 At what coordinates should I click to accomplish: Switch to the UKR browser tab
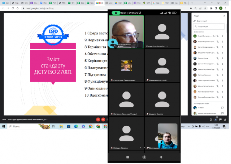[x=165, y=3]
